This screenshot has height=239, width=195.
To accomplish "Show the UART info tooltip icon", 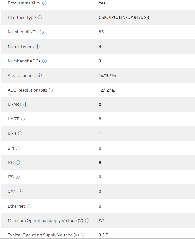I will click(23, 119).
